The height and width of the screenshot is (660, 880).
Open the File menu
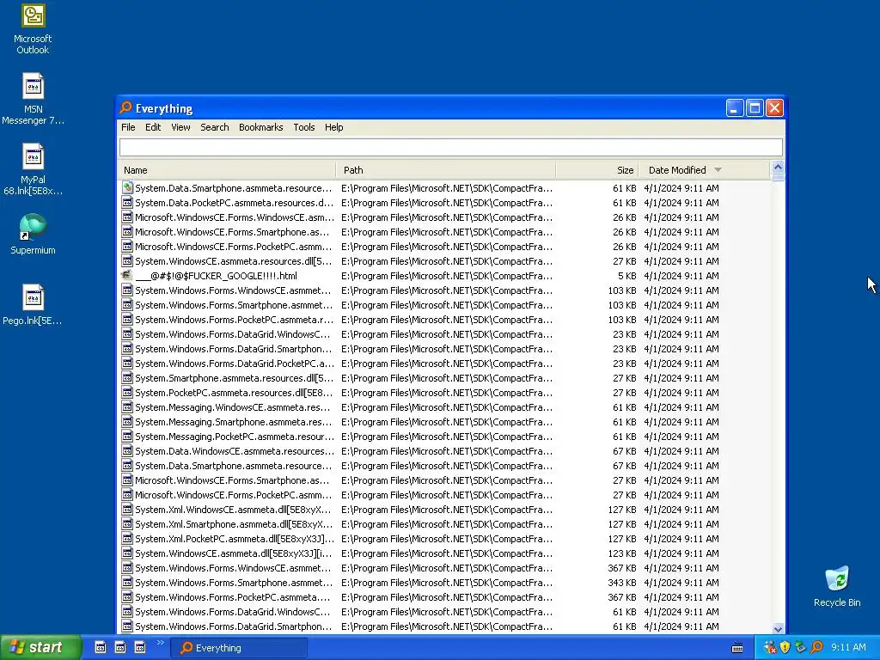tap(128, 127)
